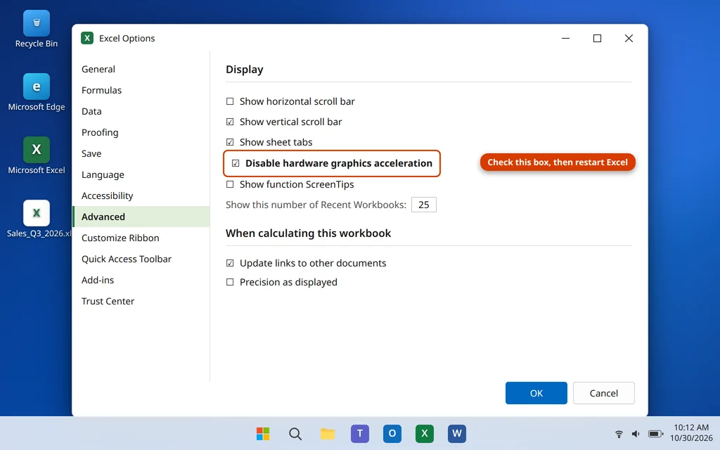Enable Show horizontal scroll bar

coord(230,101)
